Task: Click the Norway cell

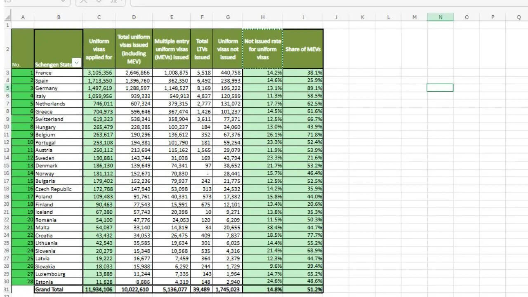Action: pos(58,173)
